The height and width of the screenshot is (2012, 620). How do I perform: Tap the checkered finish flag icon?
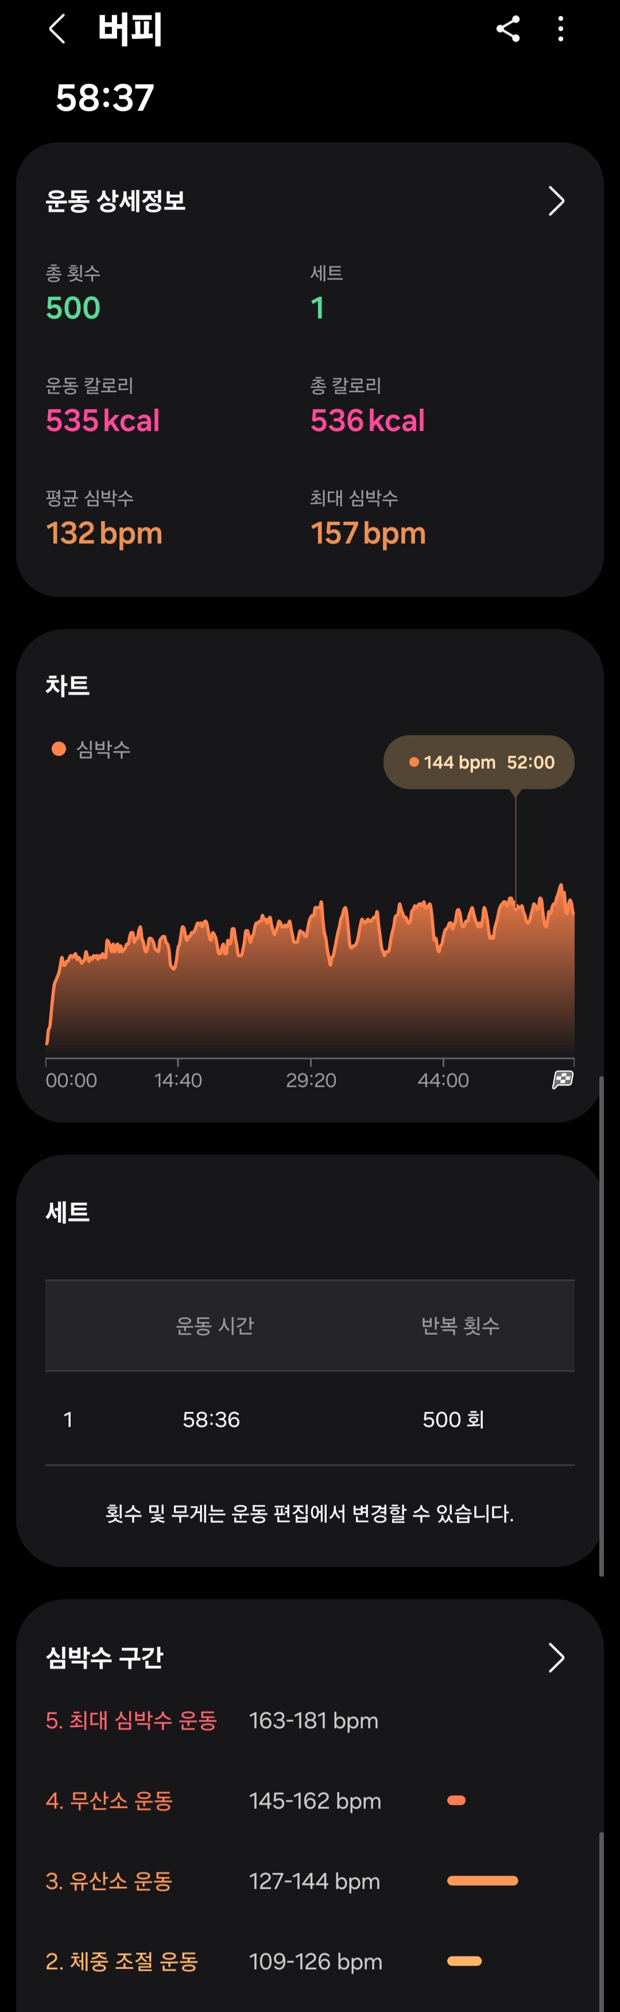click(563, 1080)
